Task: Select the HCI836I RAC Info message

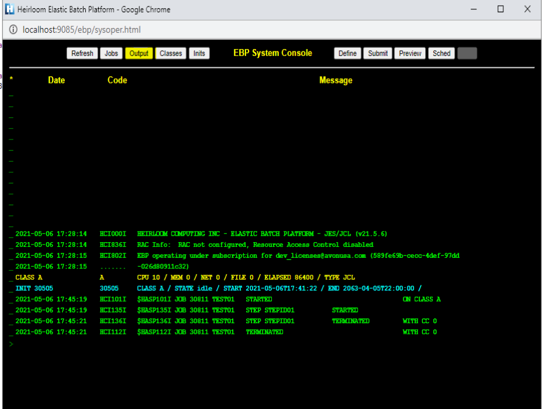Action: pyautogui.click(x=255, y=245)
